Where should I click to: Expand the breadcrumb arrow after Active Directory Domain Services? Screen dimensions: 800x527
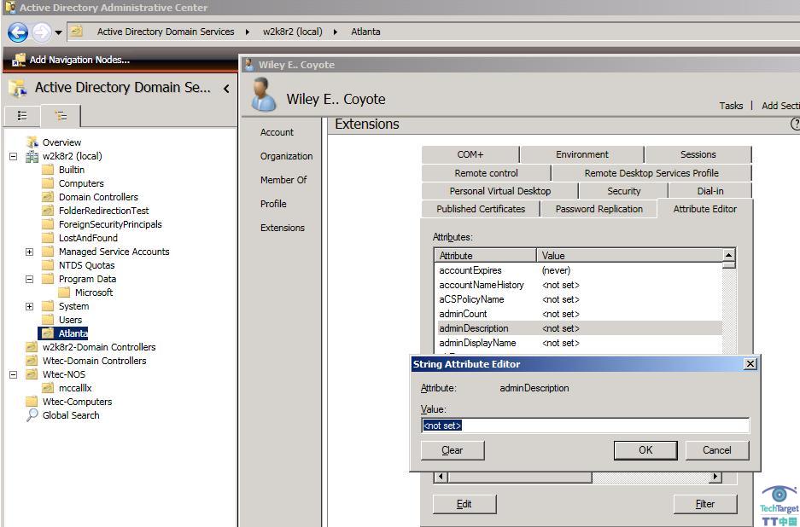point(248,32)
